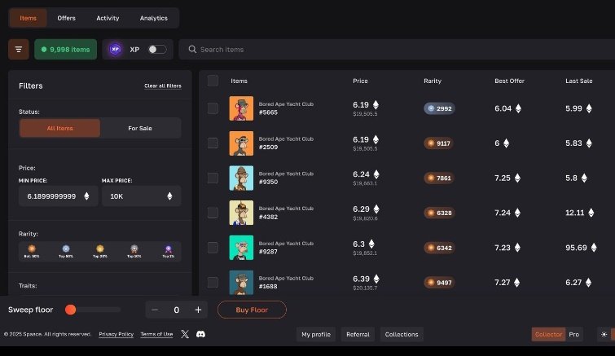
Task: Click the Buy Floor button
Action: (252, 310)
